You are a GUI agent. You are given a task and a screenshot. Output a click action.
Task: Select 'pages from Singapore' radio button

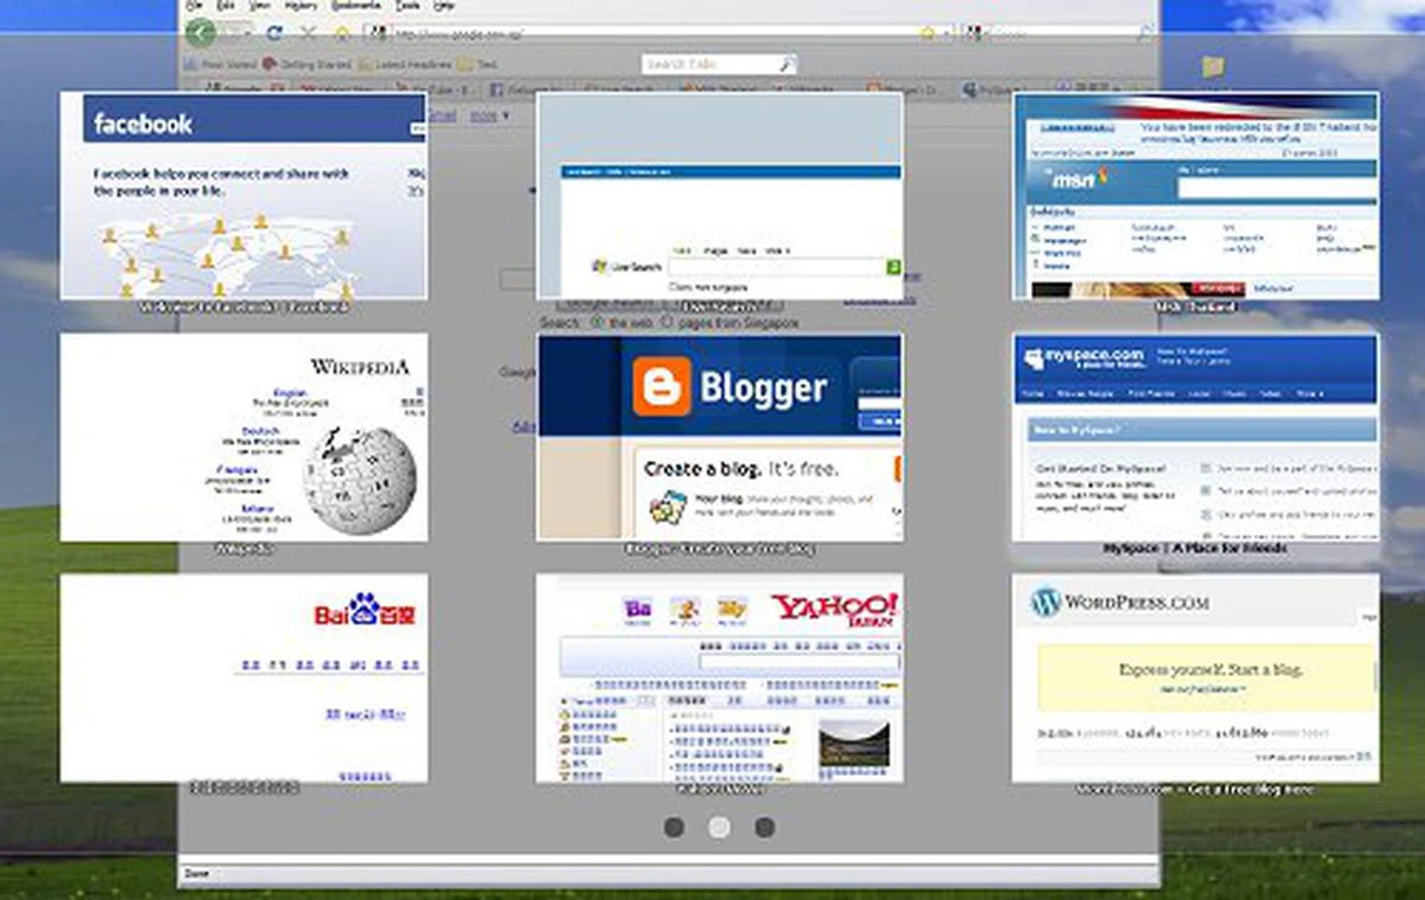pos(666,323)
